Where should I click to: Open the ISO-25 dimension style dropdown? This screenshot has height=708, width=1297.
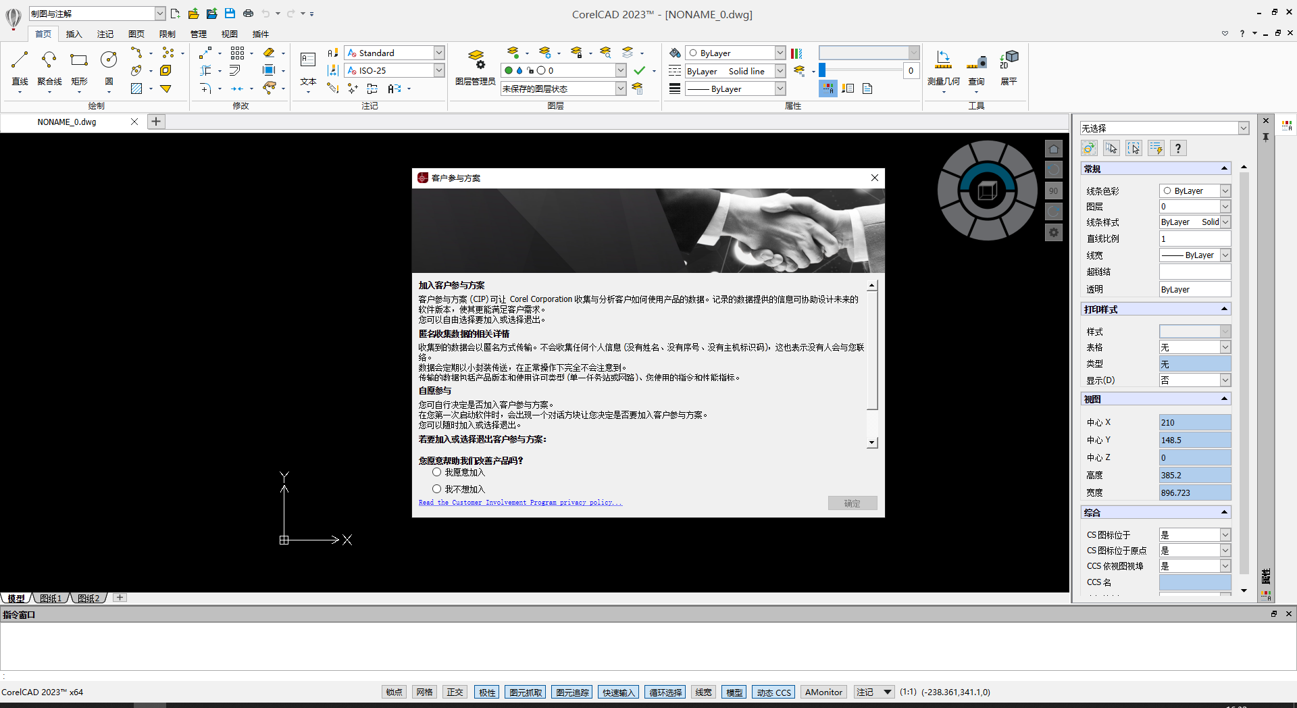click(438, 70)
